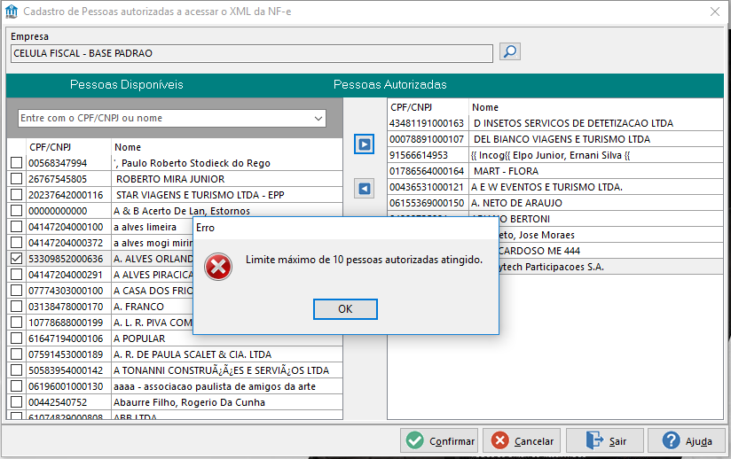
Task: Select authorized row MART - FLORA
Action: 555,171
